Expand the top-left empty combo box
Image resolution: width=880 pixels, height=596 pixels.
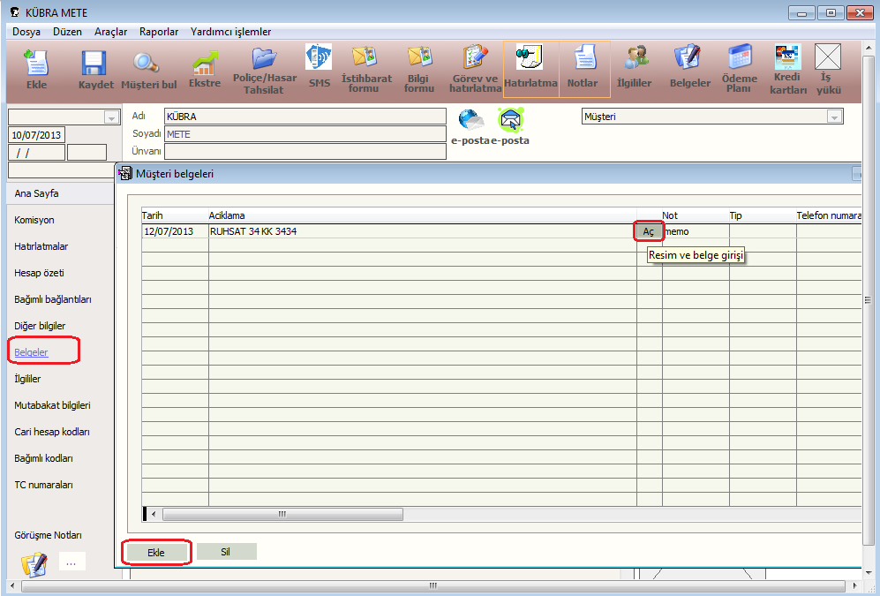point(111,117)
